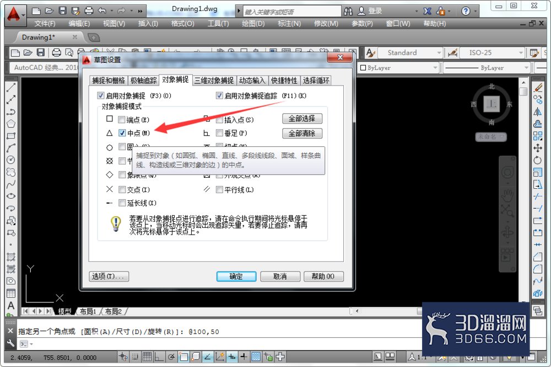Click the keyword search input field
Viewport: 551px width, 367px height.
click(291, 12)
